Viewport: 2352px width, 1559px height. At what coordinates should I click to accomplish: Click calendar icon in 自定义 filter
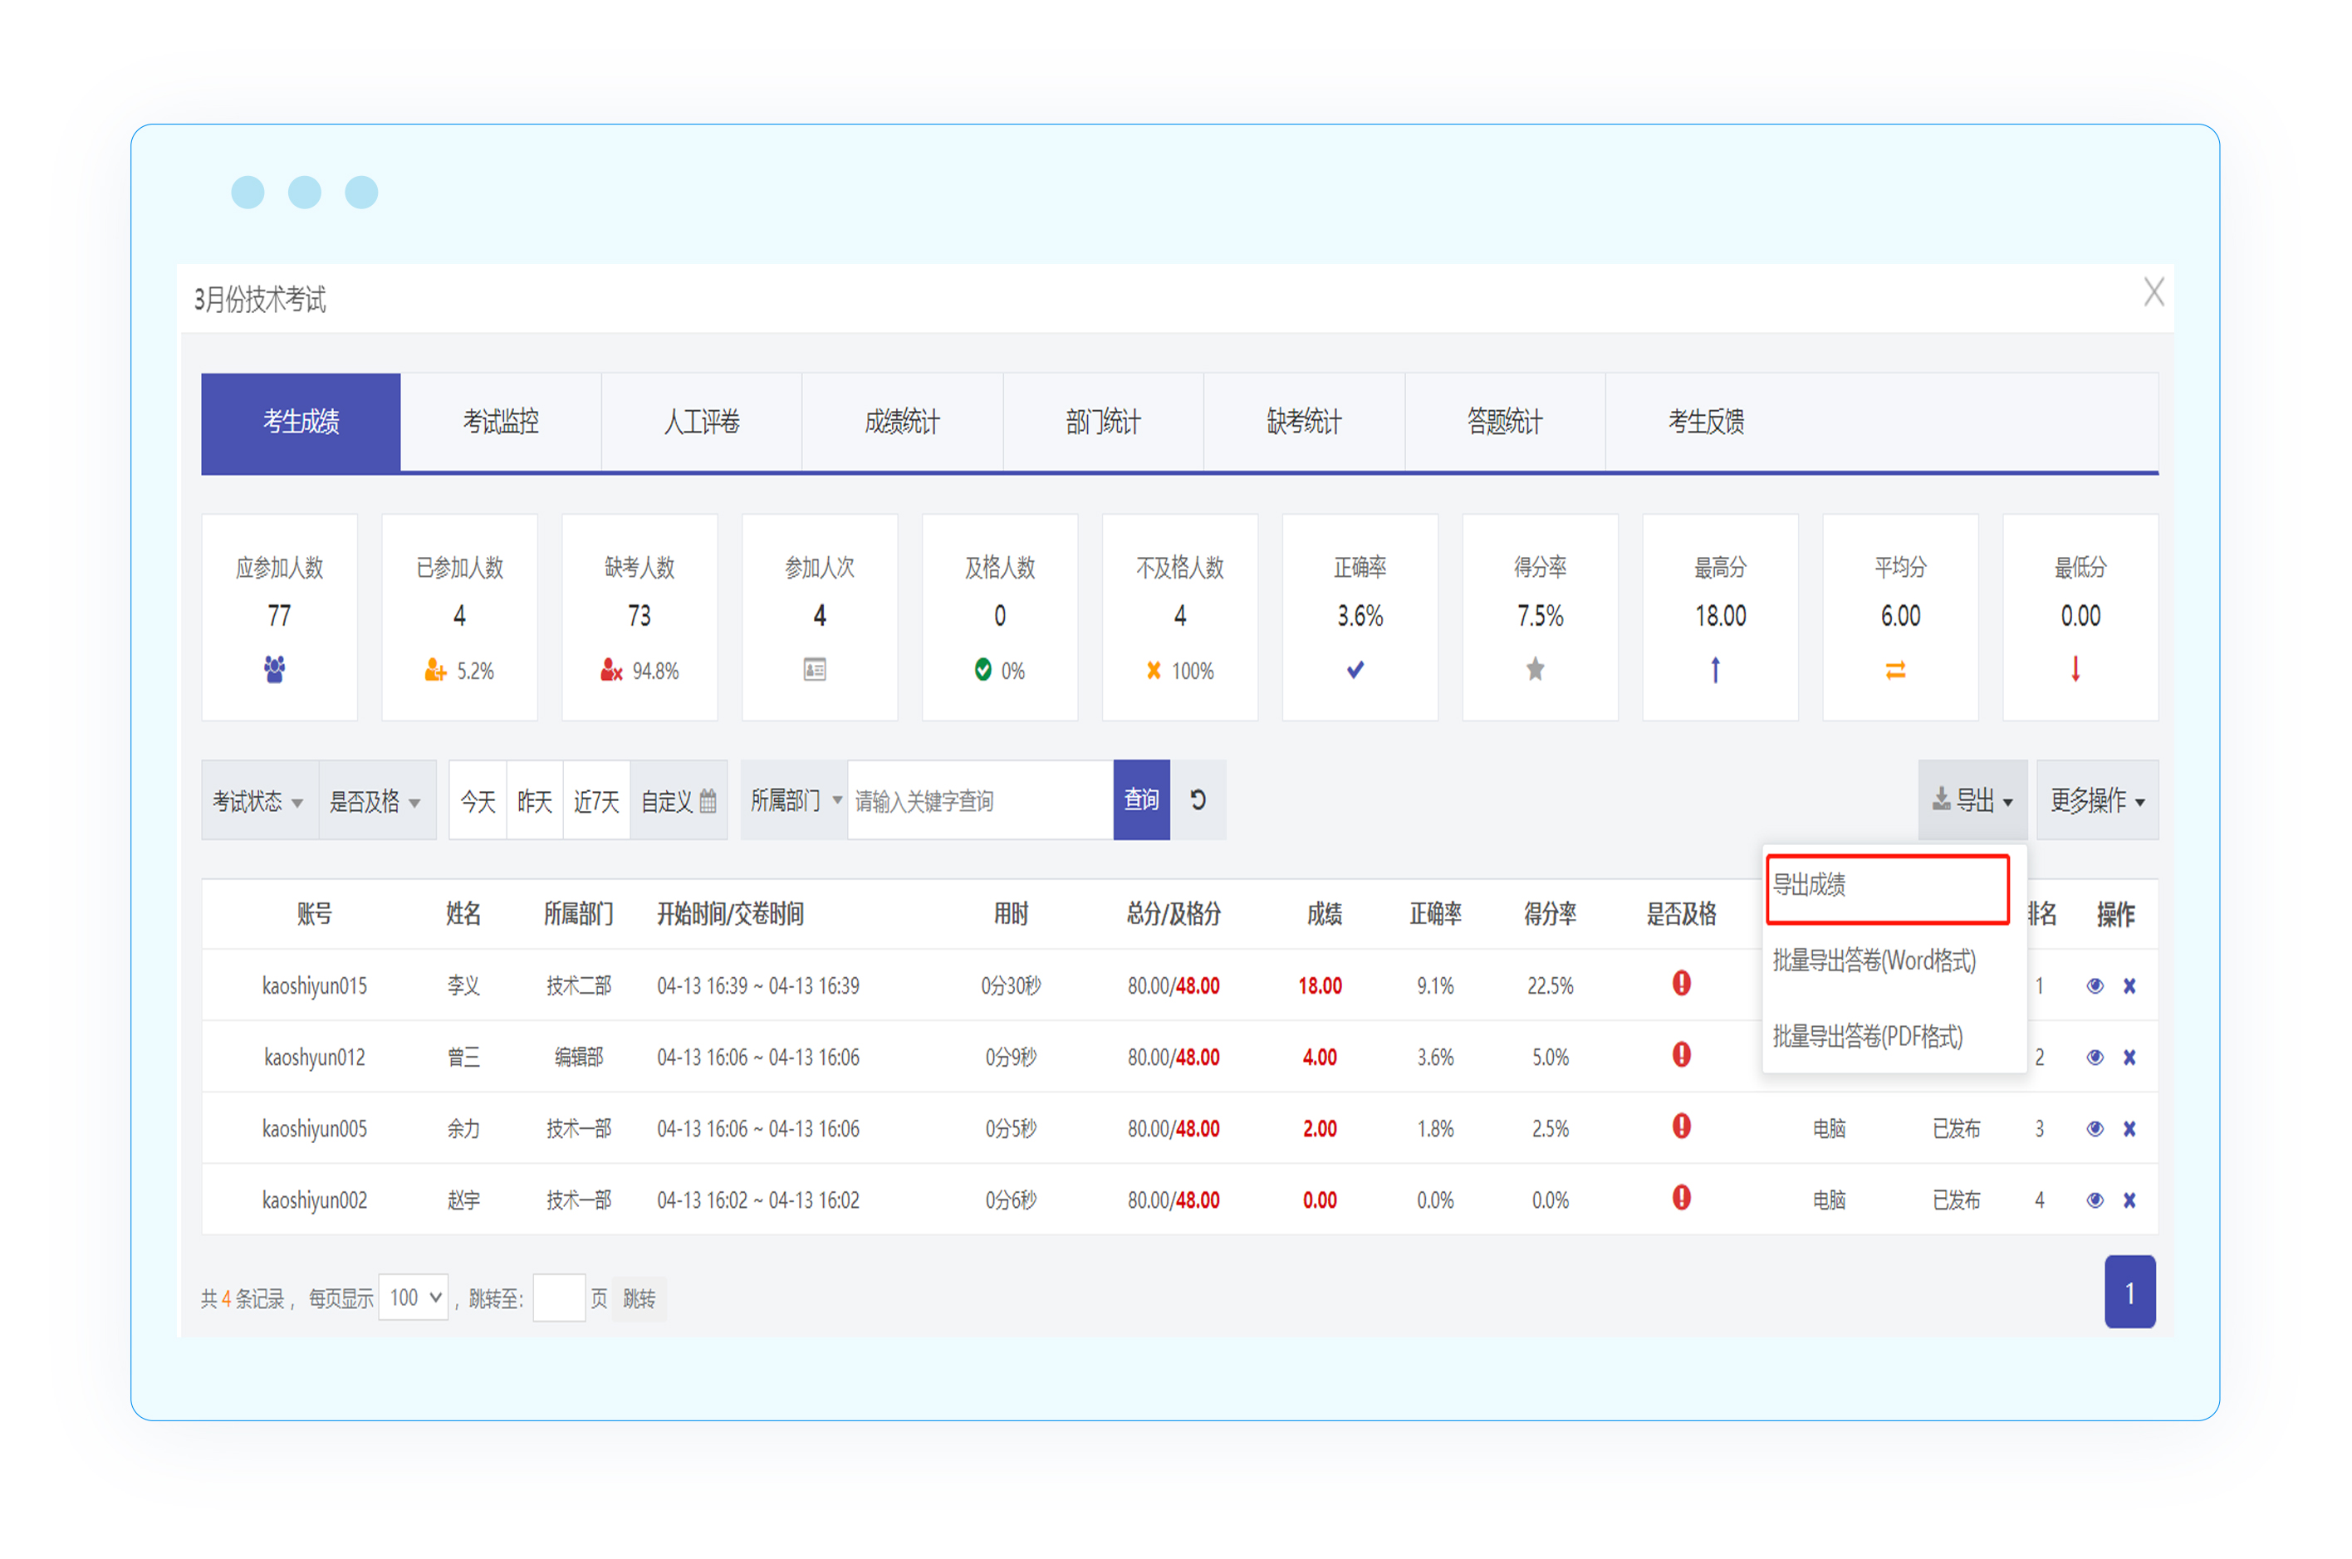click(708, 800)
